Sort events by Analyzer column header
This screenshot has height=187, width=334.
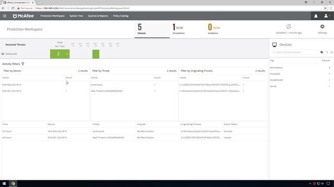tap(141, 124)
